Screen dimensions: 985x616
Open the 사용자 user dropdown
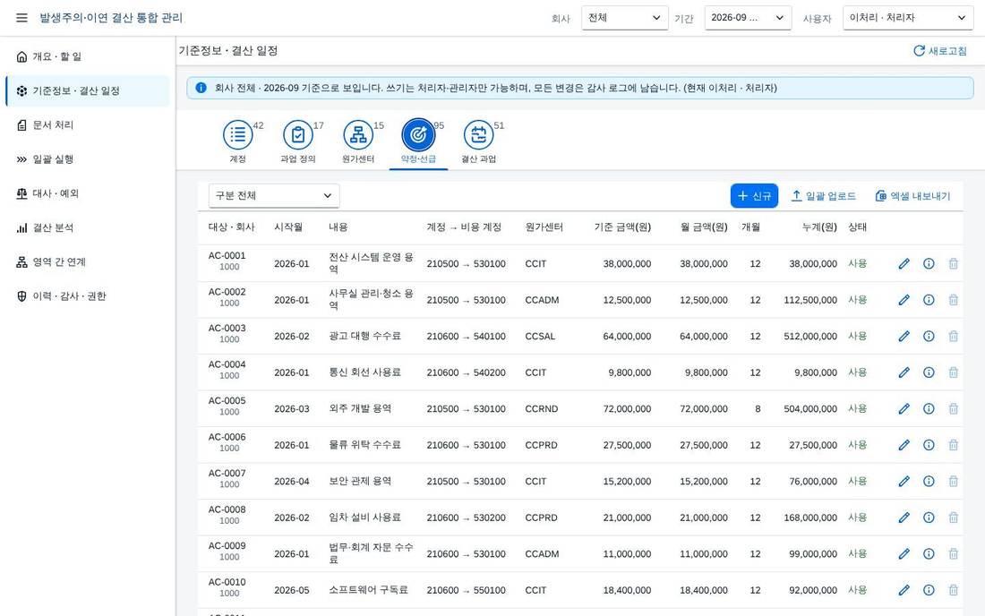908,18
